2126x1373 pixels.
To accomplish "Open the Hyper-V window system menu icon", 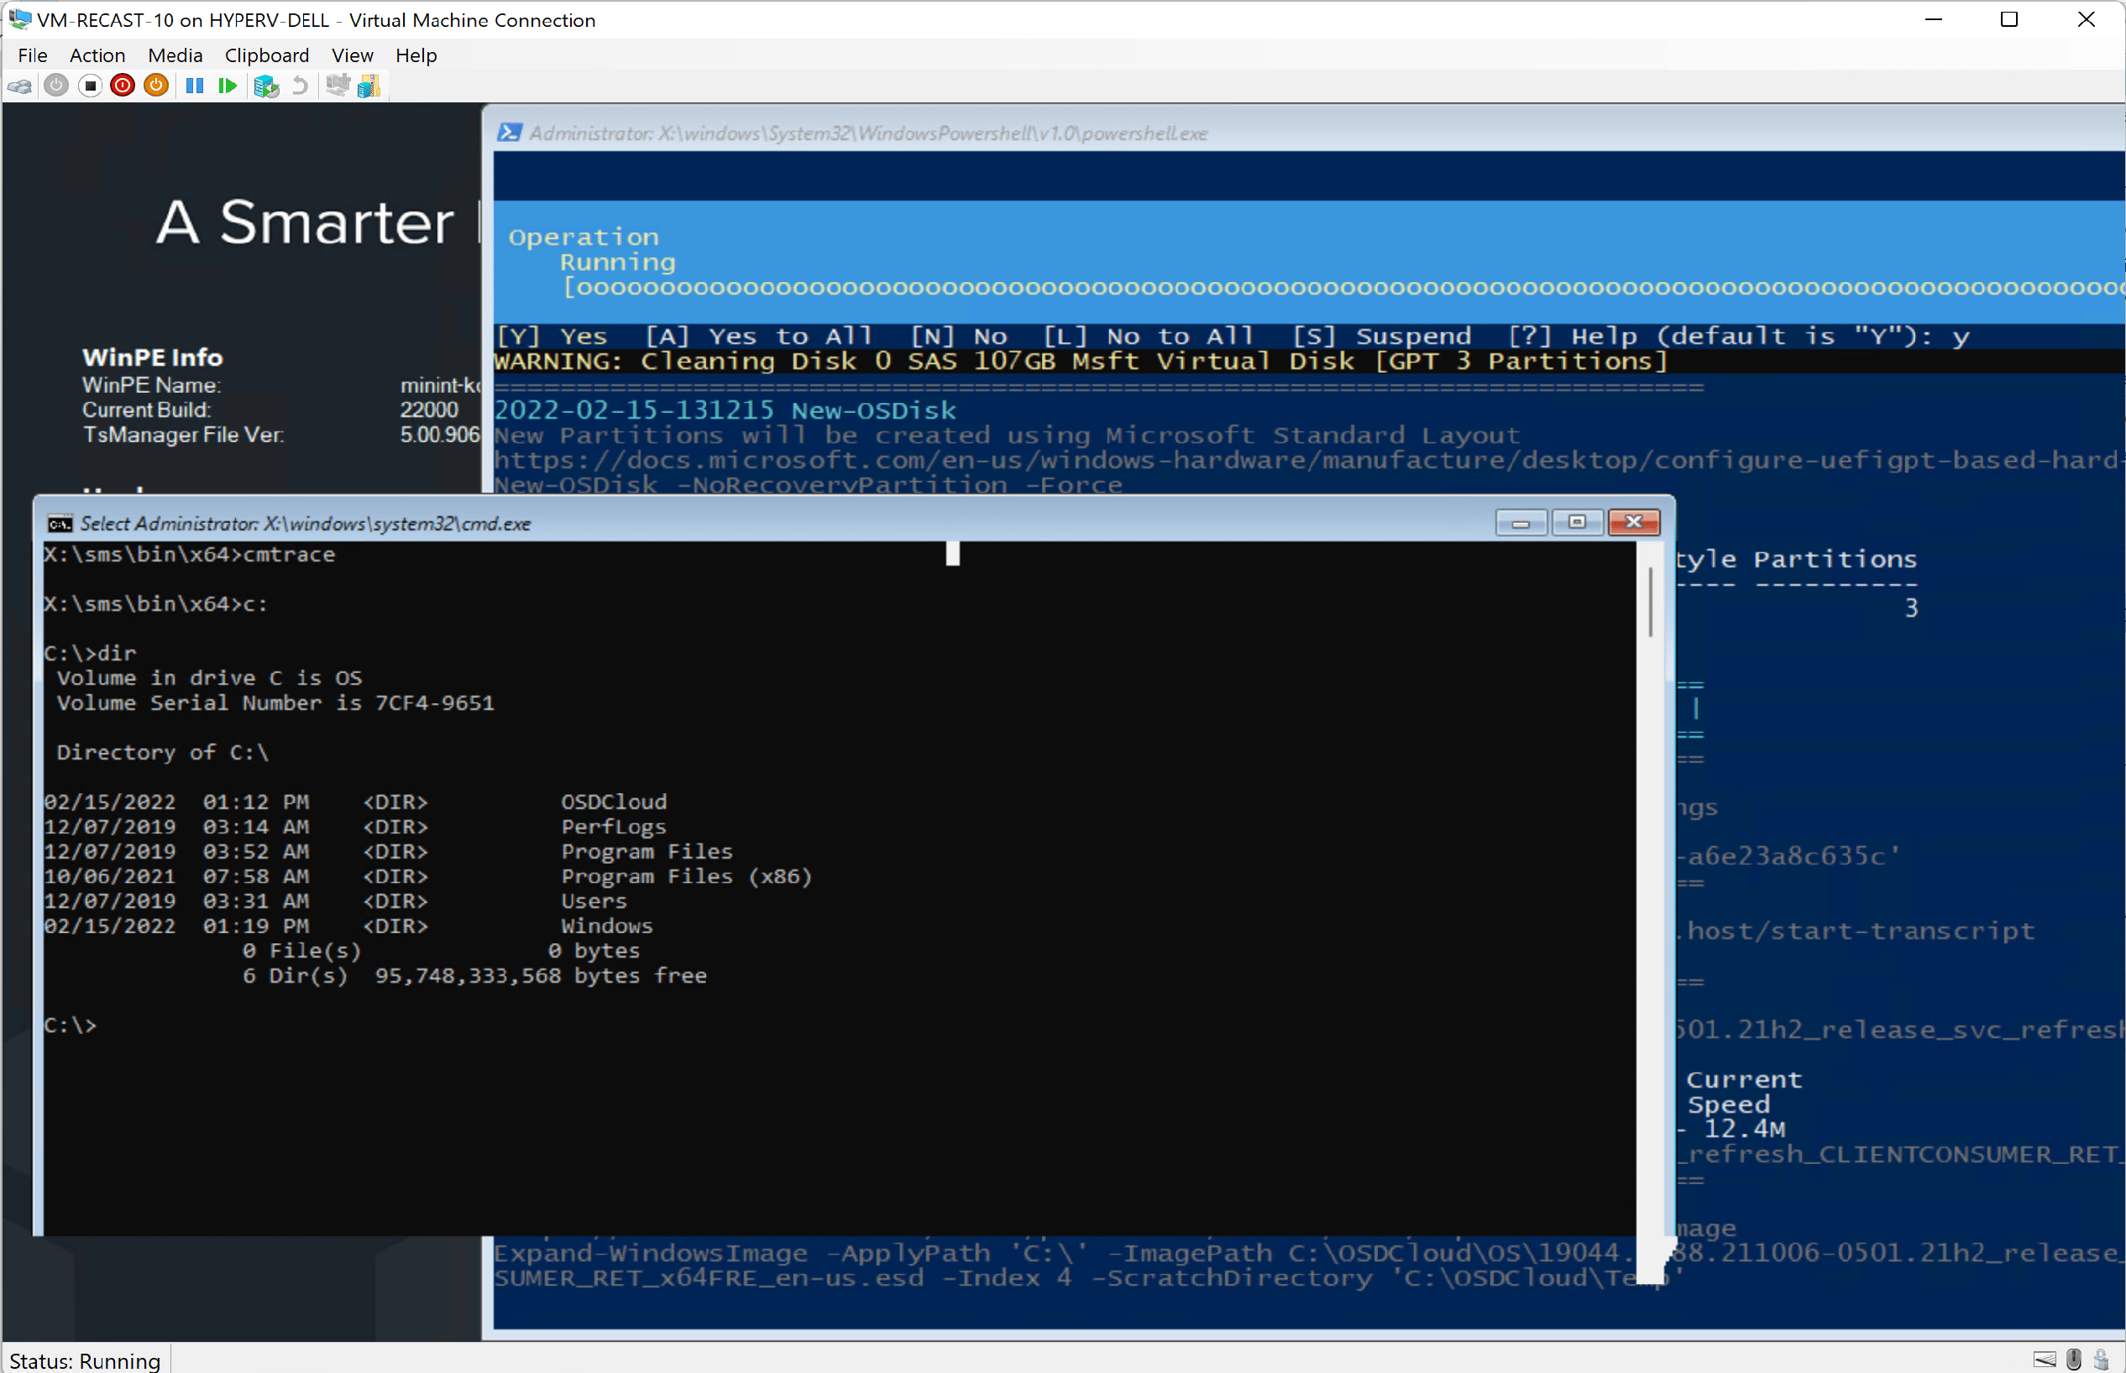I will 18,19.
